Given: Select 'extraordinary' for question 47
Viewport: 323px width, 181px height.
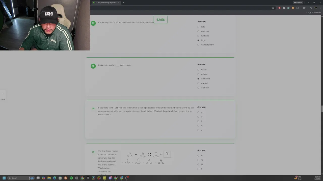Looking at the screenshot, I should (x=198, y=45).
